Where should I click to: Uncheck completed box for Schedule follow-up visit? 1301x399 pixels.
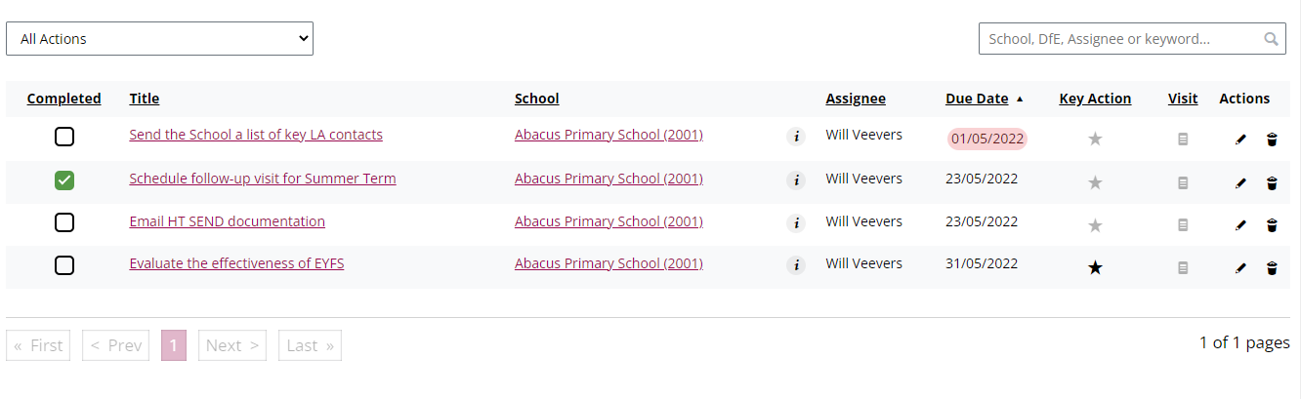coord(64,180)
